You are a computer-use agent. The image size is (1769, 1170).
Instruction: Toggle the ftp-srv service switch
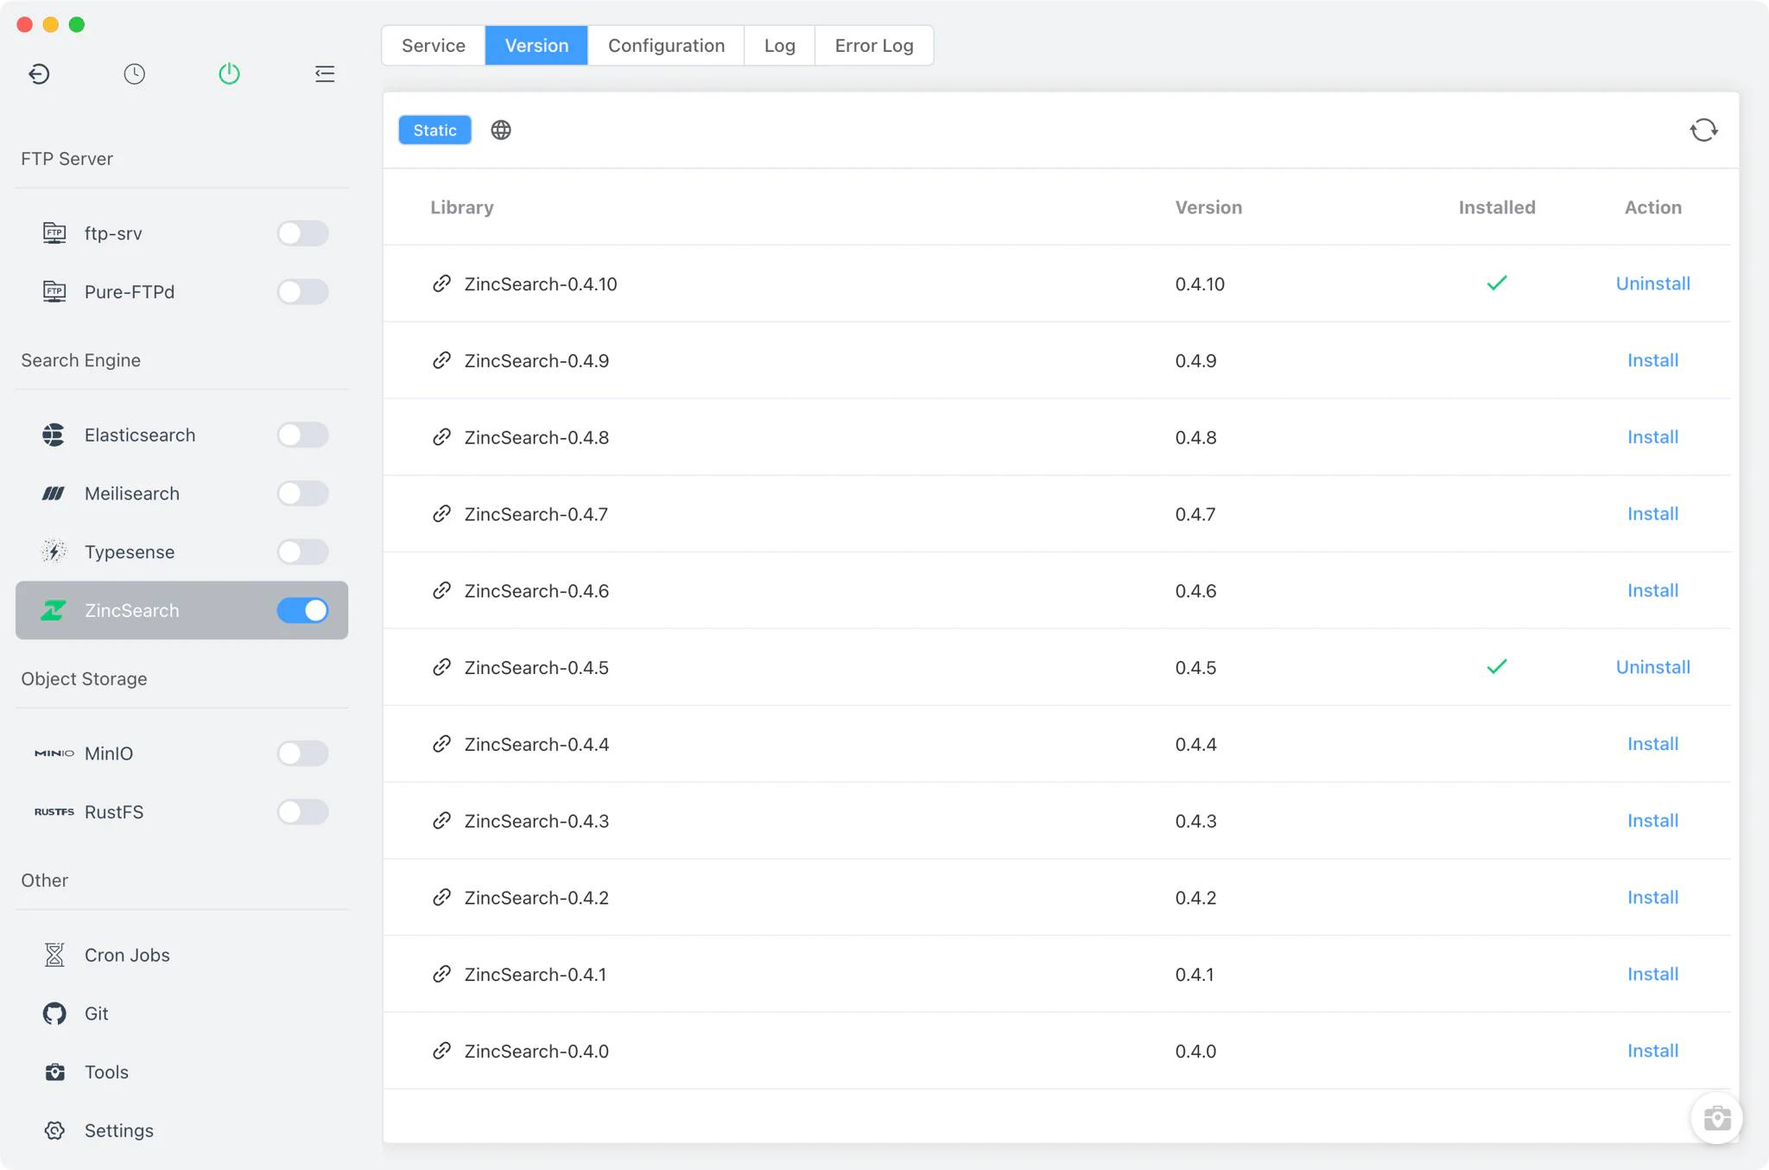(x=302, y=233)
